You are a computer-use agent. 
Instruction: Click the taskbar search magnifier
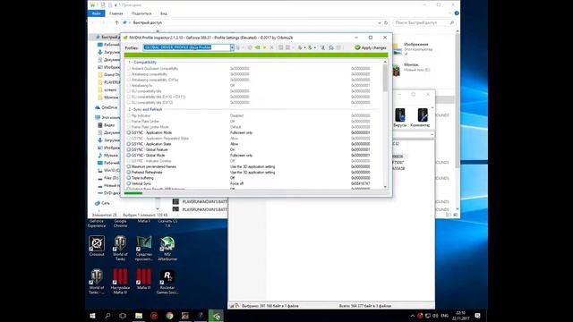click(x=107, y=316)
